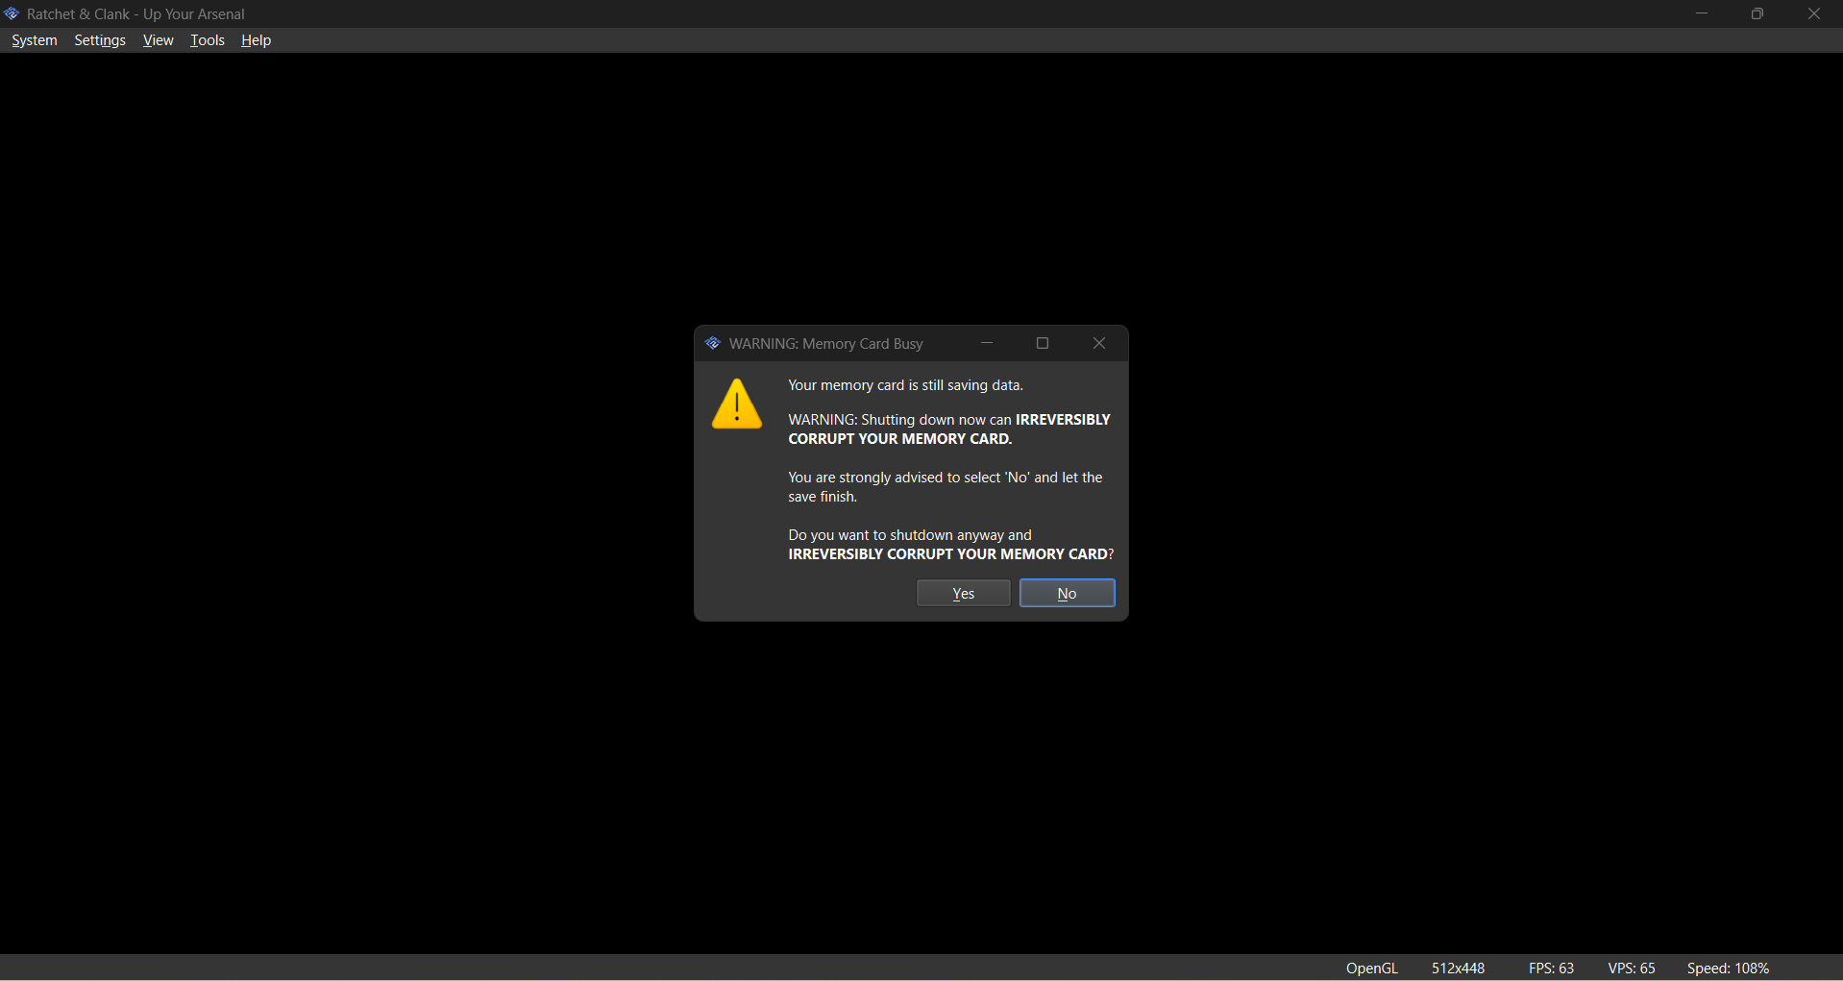Click the VPS: 65 status entry

(1632, 969)
